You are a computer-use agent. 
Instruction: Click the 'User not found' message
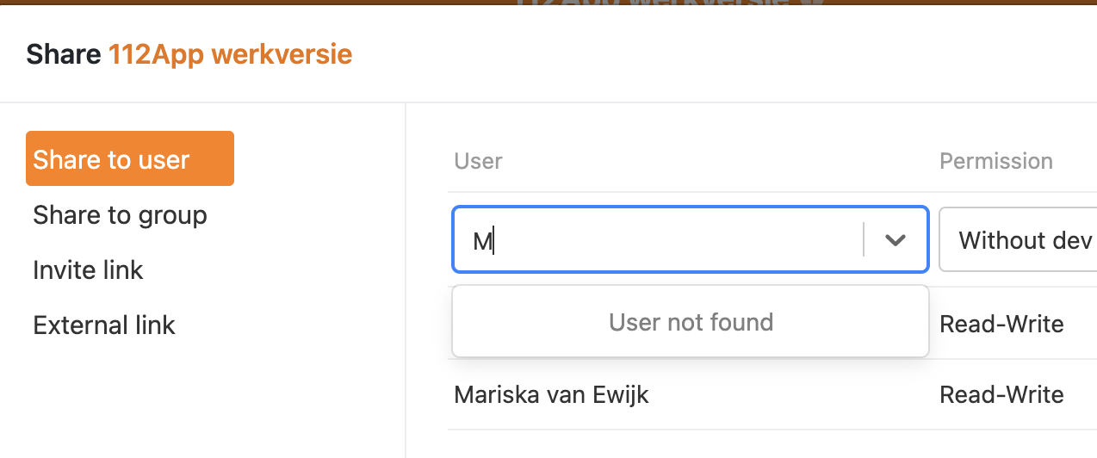691,322
